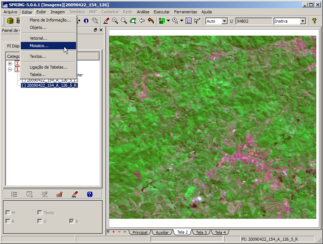Select the zoom out magnifier tool
The height and width of the screenshot is (244, 323).
click(x=124, y=21)
